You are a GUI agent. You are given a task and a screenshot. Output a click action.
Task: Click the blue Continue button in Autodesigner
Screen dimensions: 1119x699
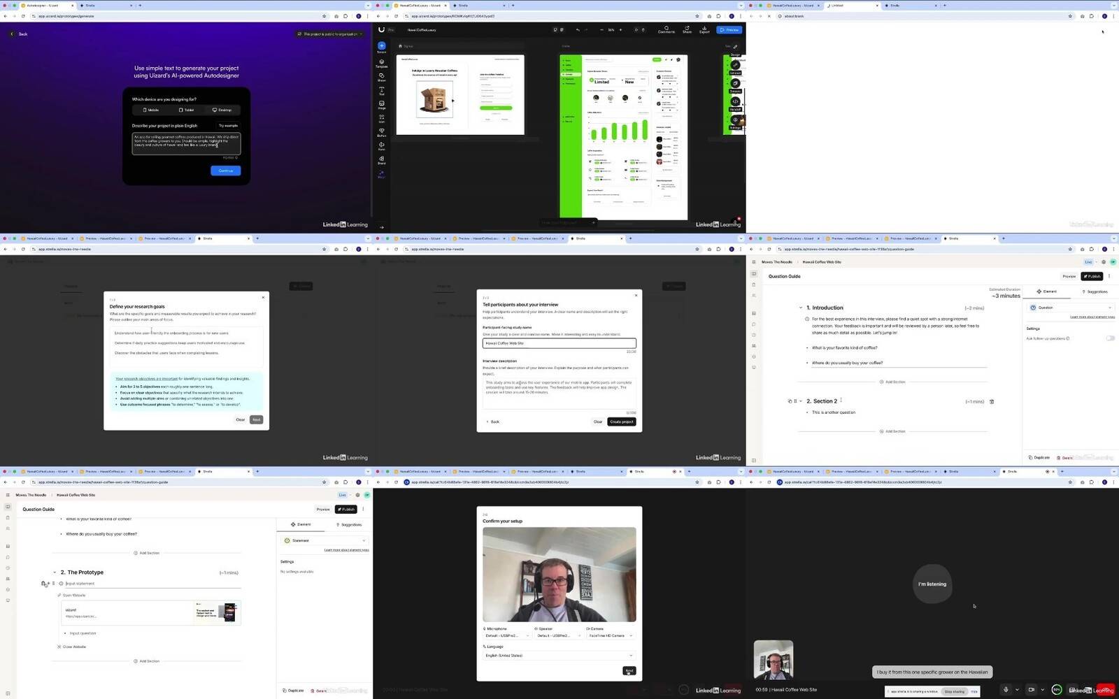pos(225,171)
